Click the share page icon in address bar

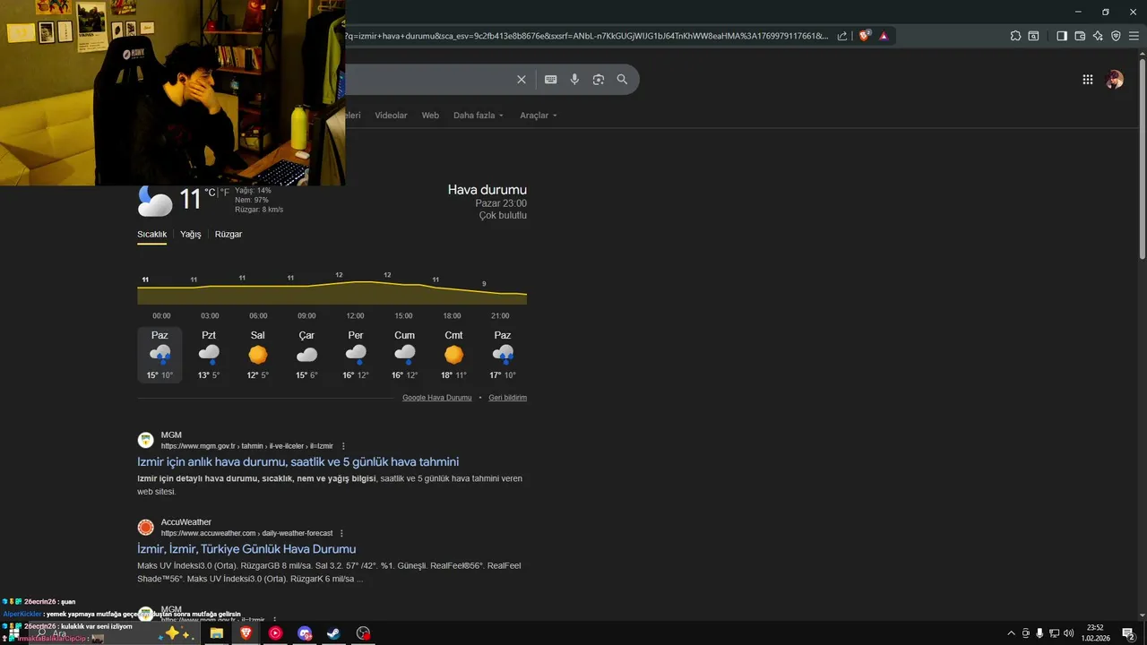click(x=842, y=36)
